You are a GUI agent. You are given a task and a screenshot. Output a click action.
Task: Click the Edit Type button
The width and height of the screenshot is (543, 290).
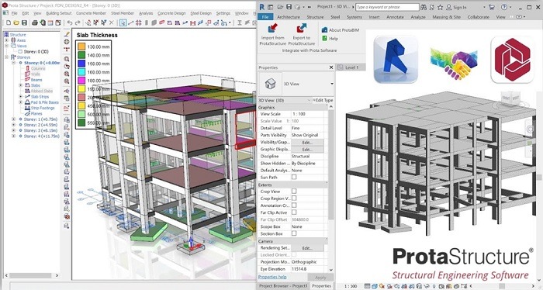coord(323,100)
